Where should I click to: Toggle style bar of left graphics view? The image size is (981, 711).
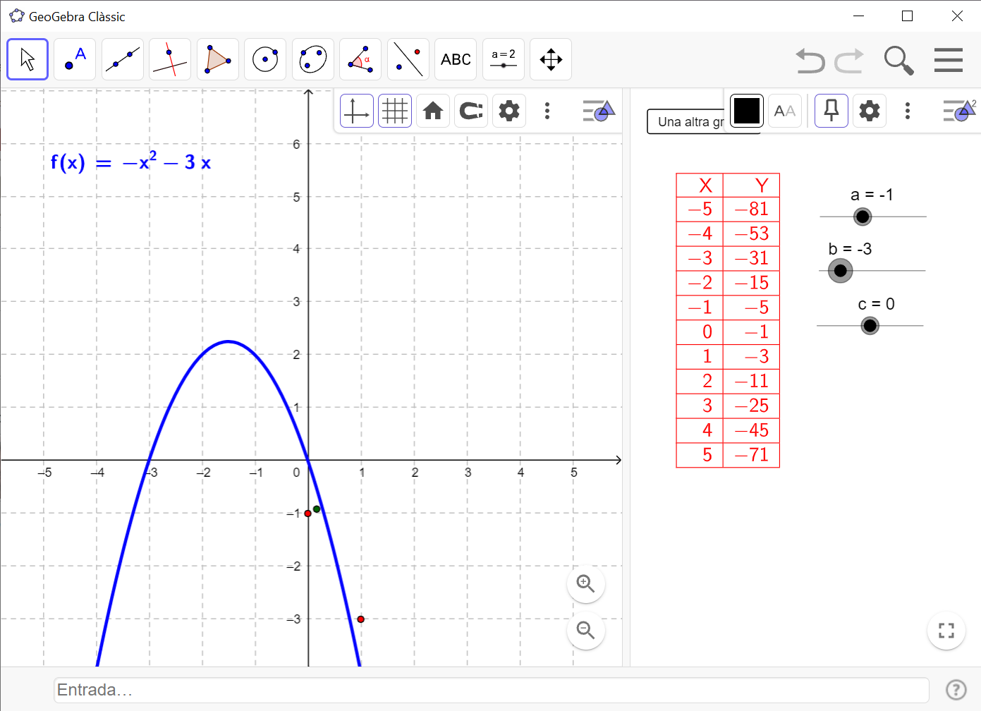pos(599,111)
